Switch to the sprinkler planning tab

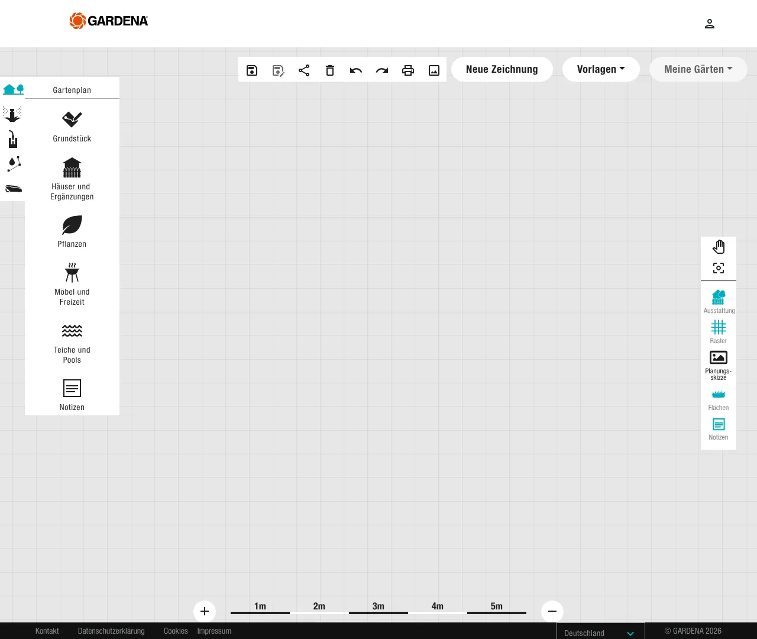pos(12,114)
